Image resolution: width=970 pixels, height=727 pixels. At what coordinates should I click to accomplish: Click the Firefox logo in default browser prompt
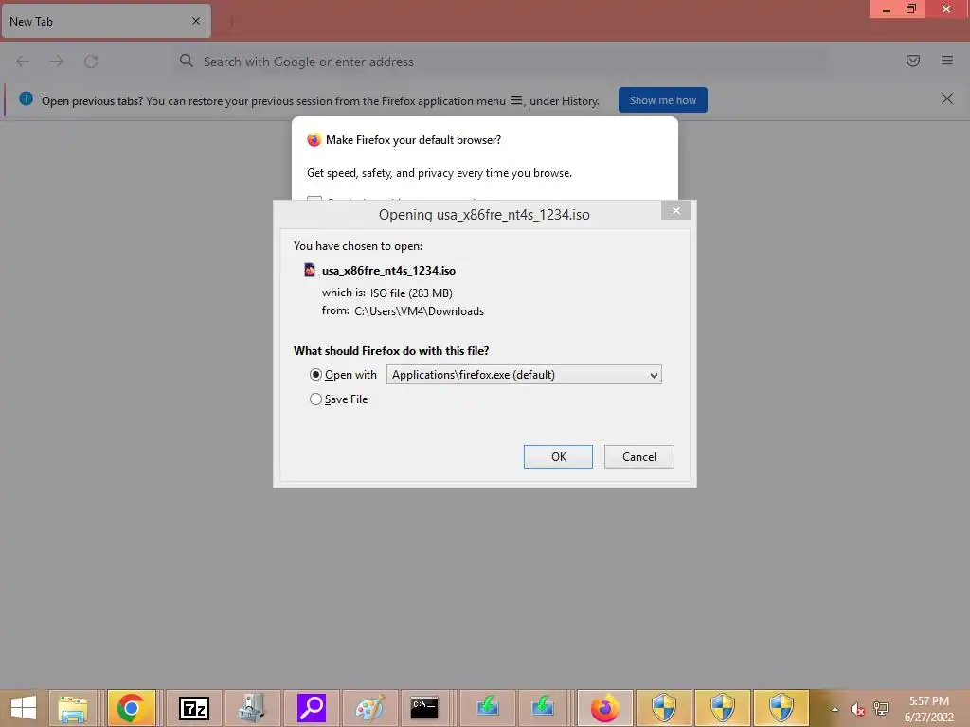point(314,140)
